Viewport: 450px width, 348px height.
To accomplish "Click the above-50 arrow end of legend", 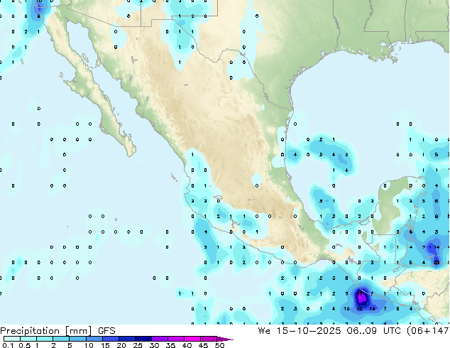I will coord(225,339).
